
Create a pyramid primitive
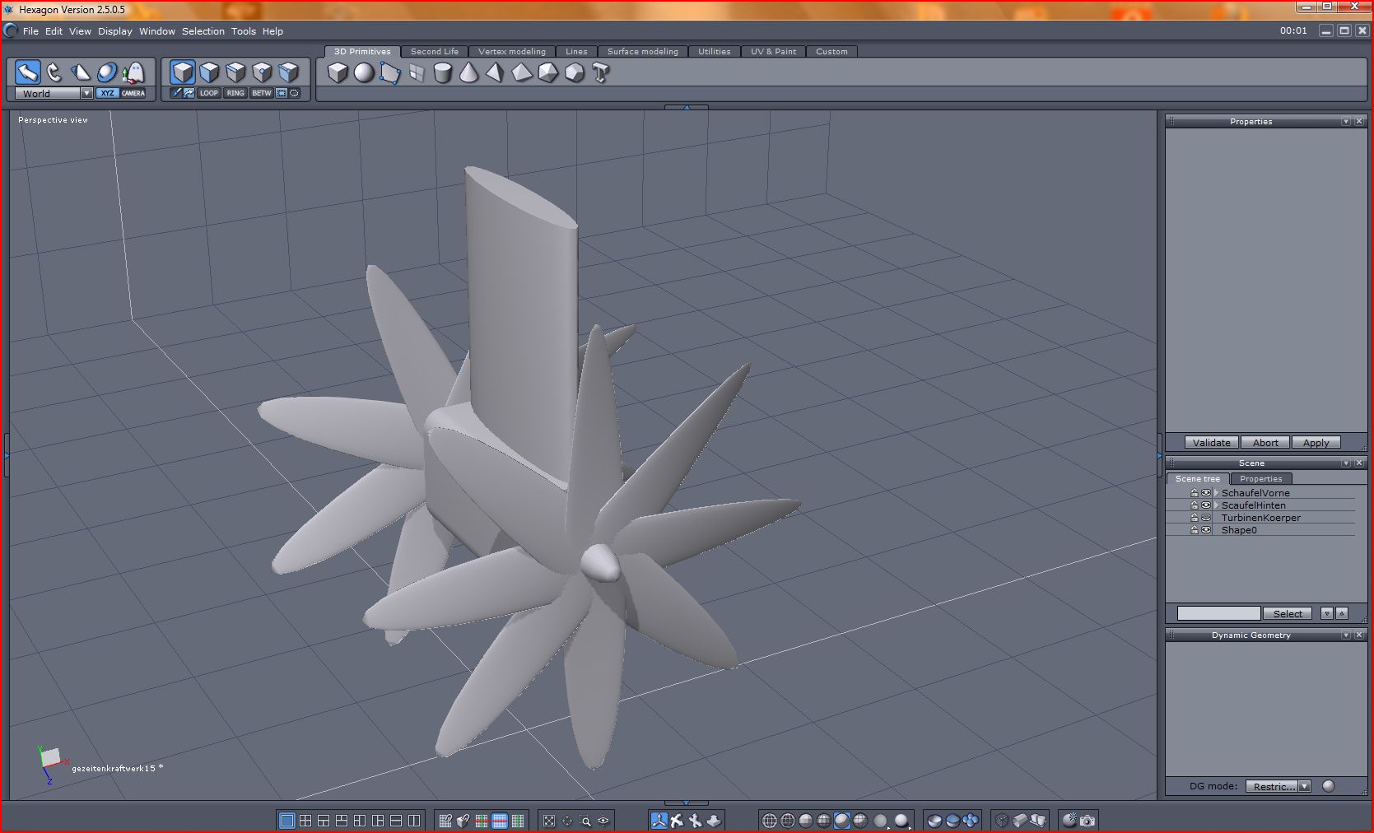coord(496,73)
